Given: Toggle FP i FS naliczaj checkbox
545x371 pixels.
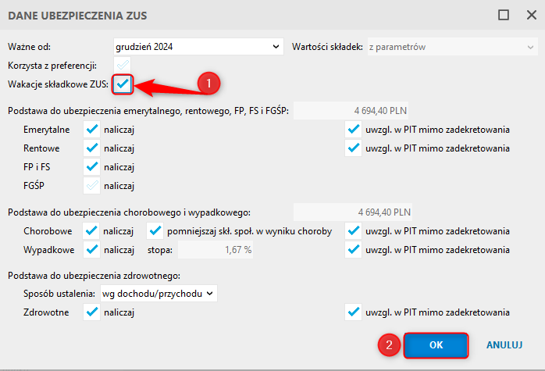Looking at the screenshot, I should (92, 167).
